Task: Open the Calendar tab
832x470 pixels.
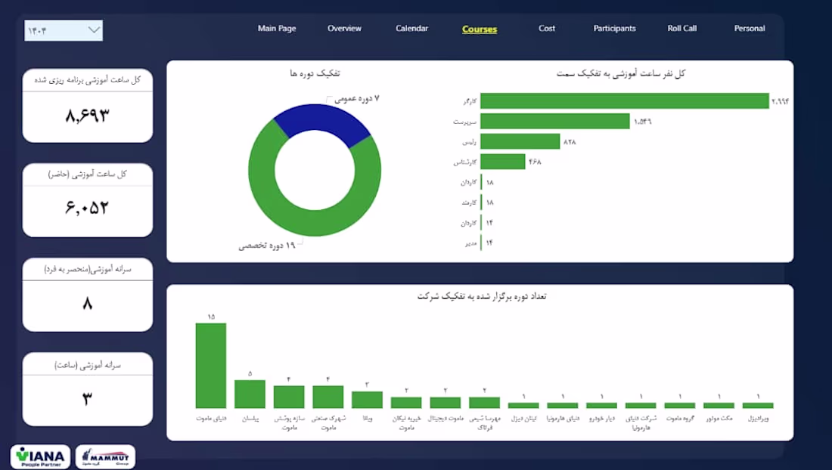Action: (x=411, y=29)
